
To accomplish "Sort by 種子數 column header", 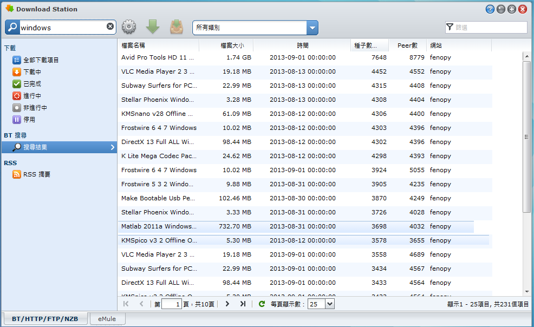I will [369, 45].
